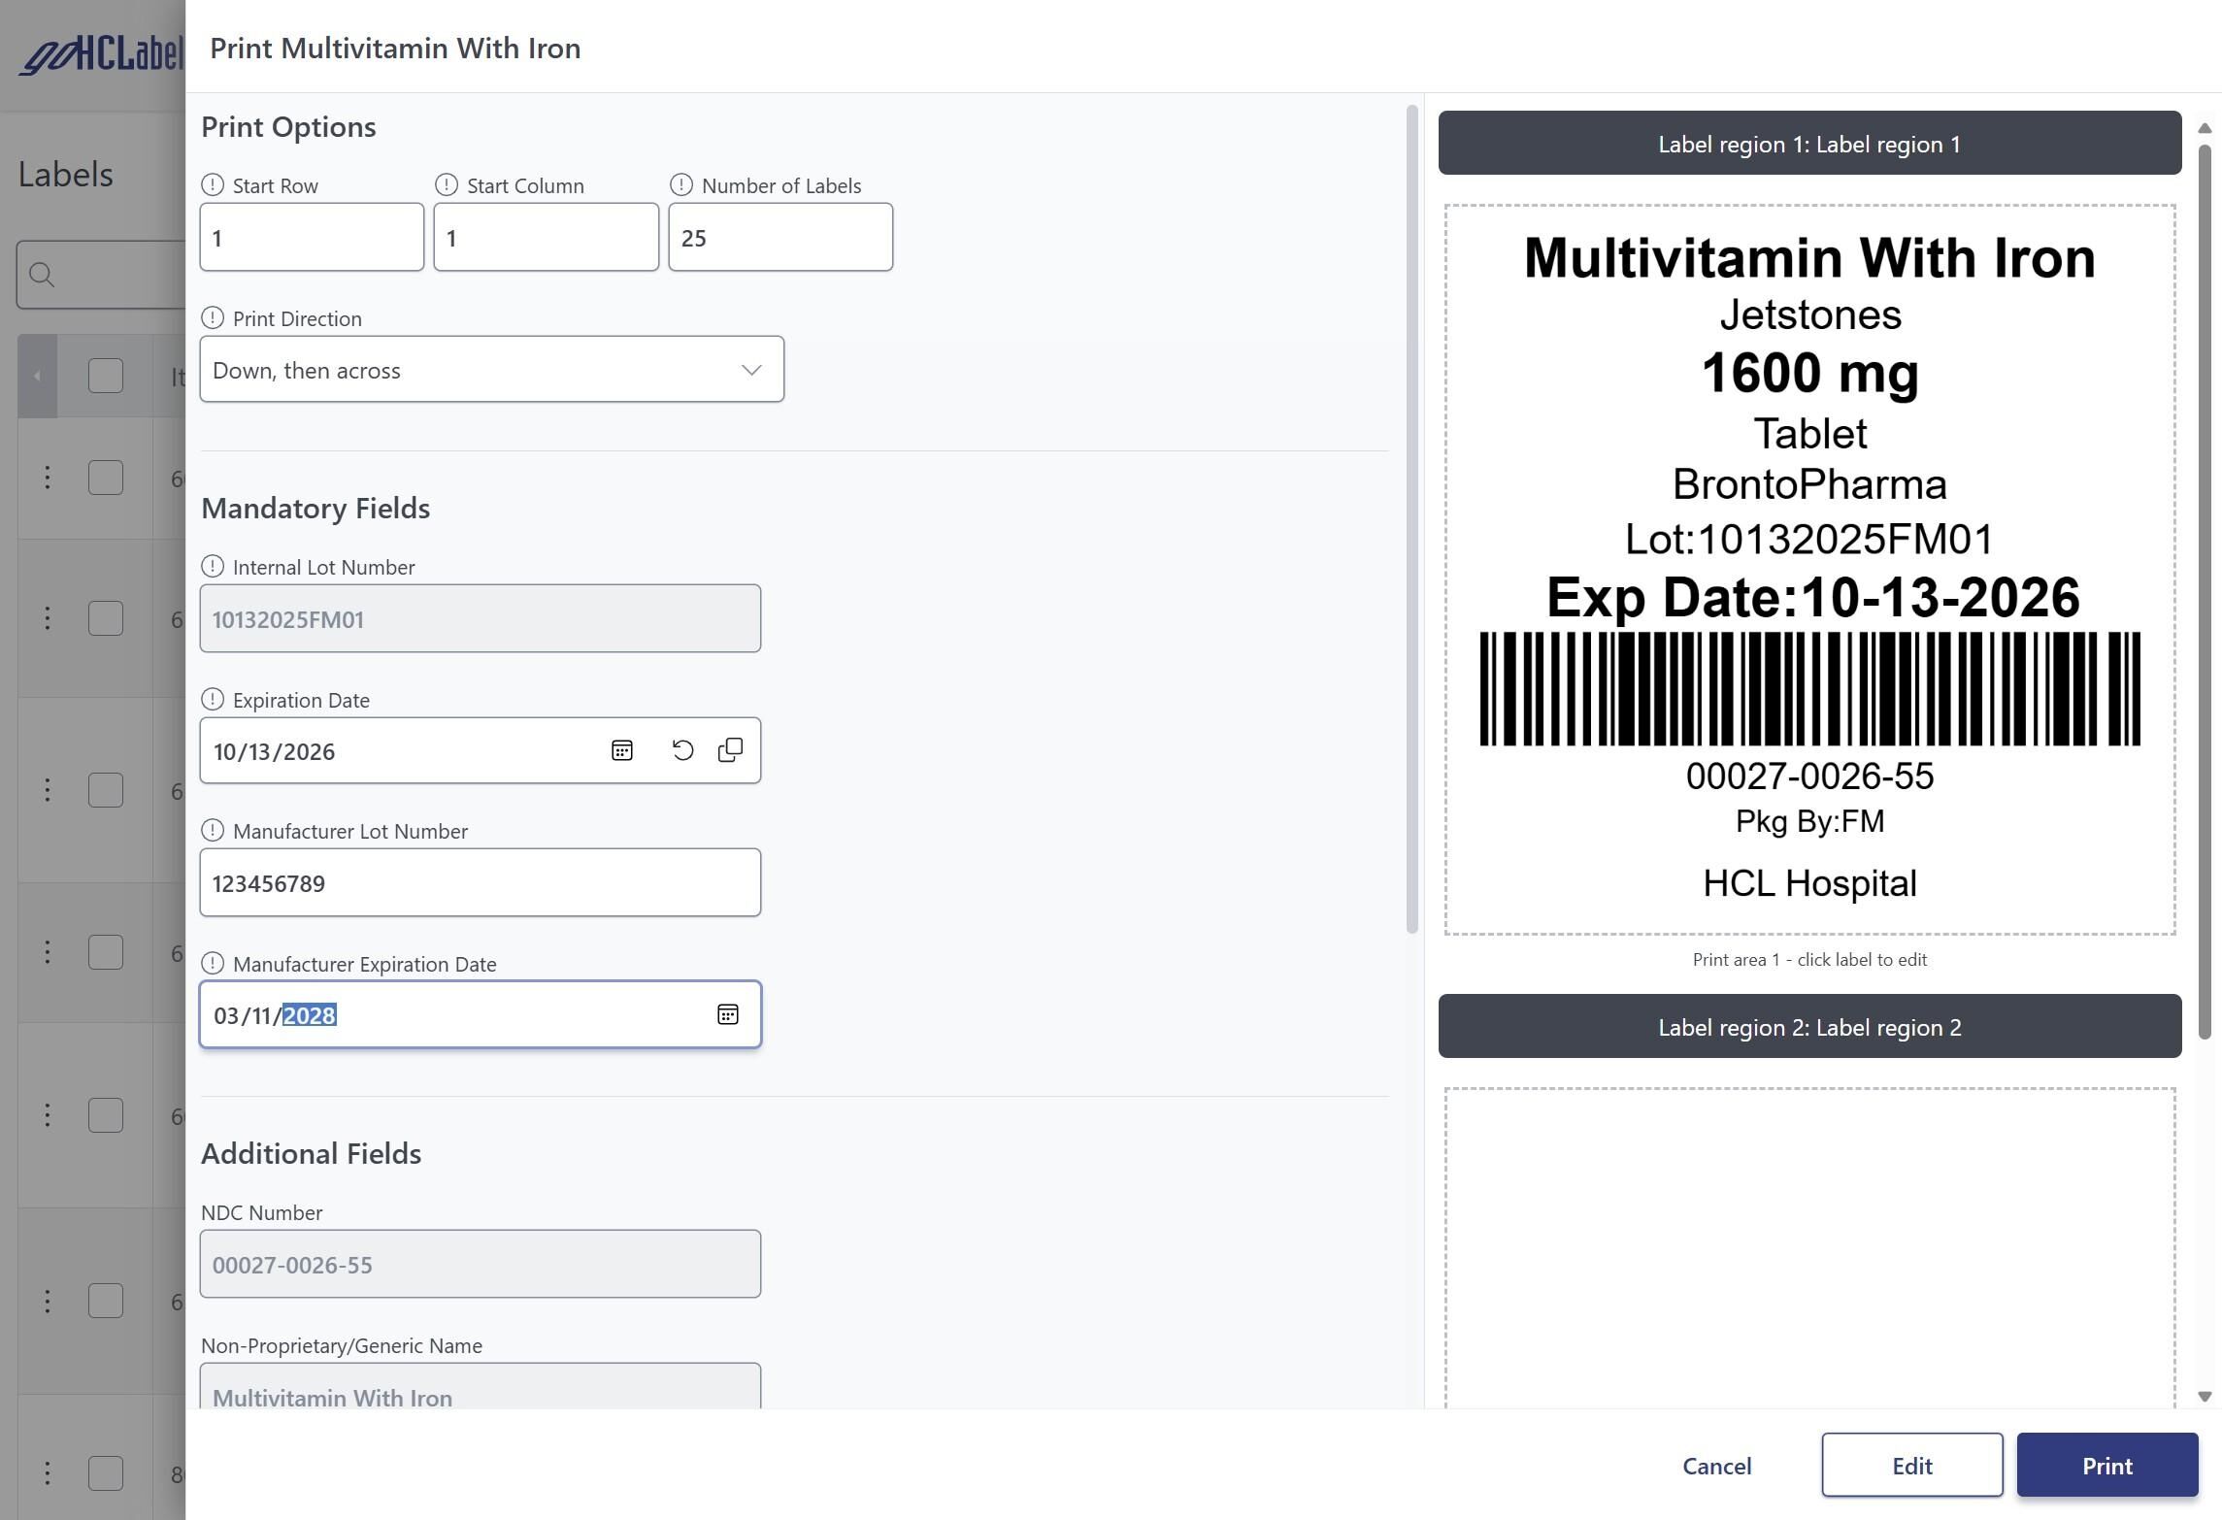Viewport: 2222px width, 1520px height.
Task: Toggle the select-all checkbox in table header
Action: 105,376
